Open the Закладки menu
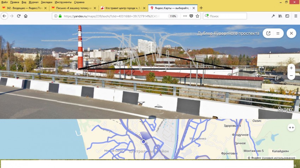The height and width of the screenshot is (168, 300). 47,2
